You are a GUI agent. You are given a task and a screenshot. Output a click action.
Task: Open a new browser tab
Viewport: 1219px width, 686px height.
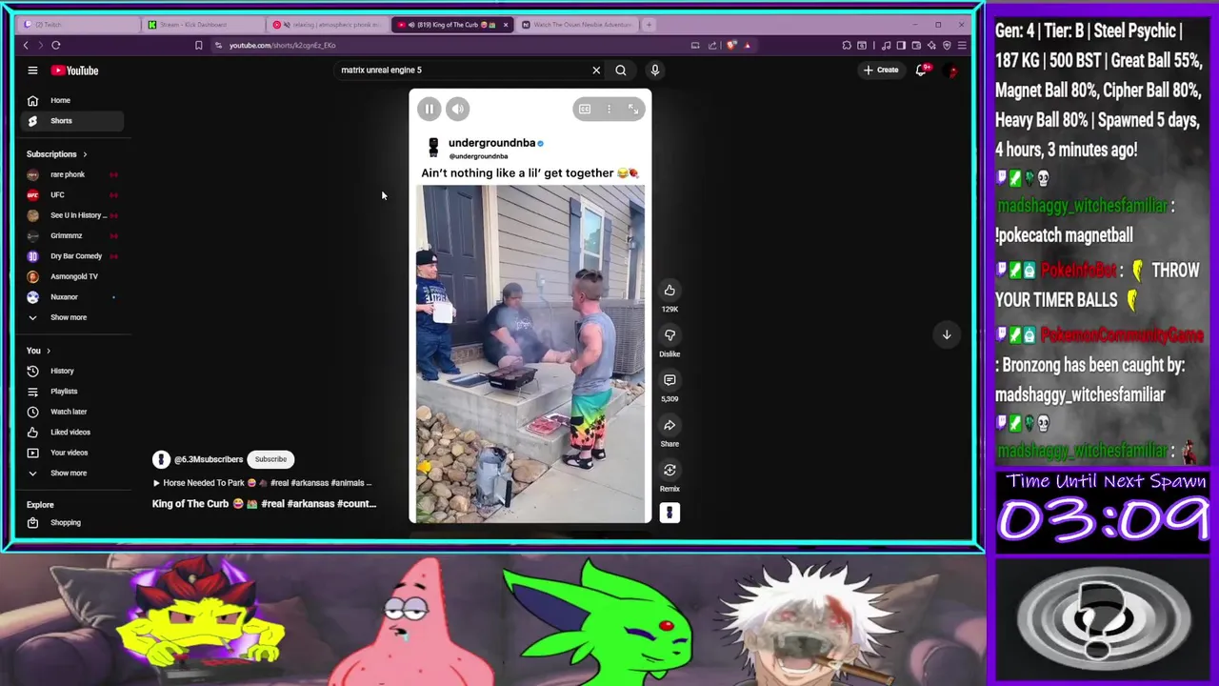point(649,24)
